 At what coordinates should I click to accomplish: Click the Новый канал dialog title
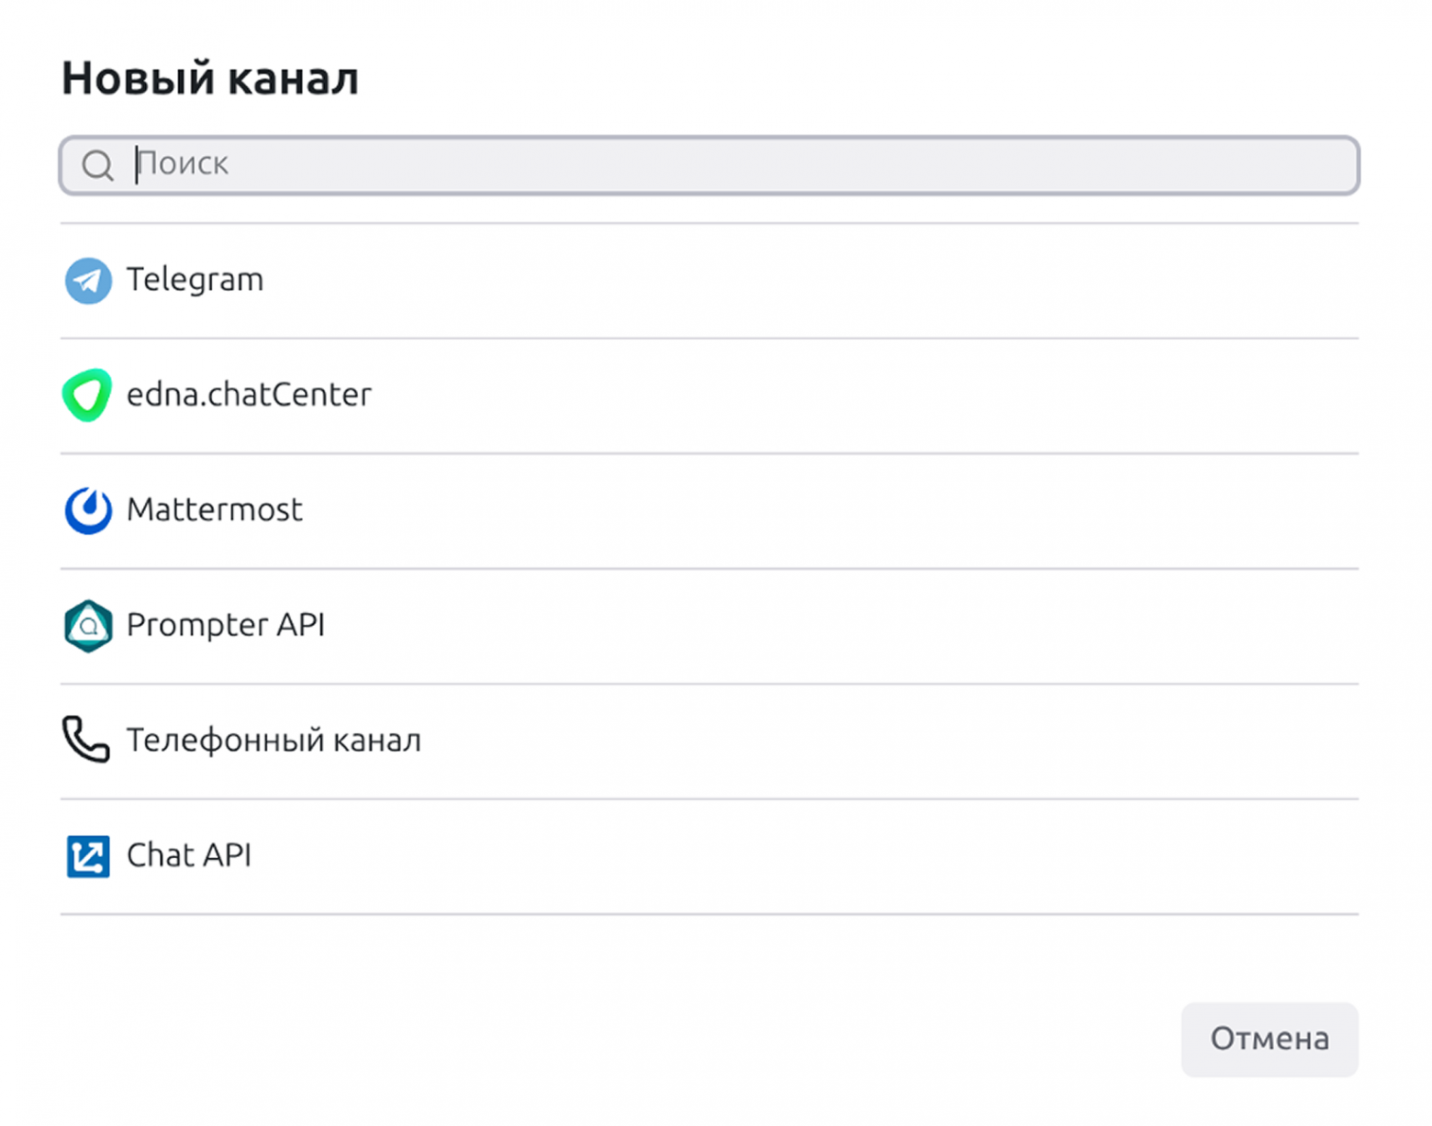click(x=210, y=79)
